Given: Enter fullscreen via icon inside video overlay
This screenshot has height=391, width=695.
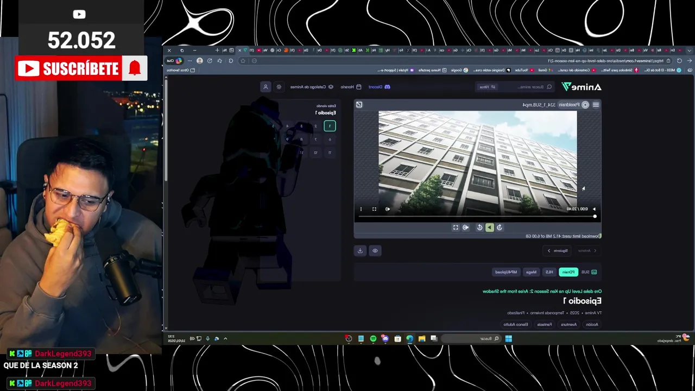Looking at the screenshot, I should coord(374,209).
